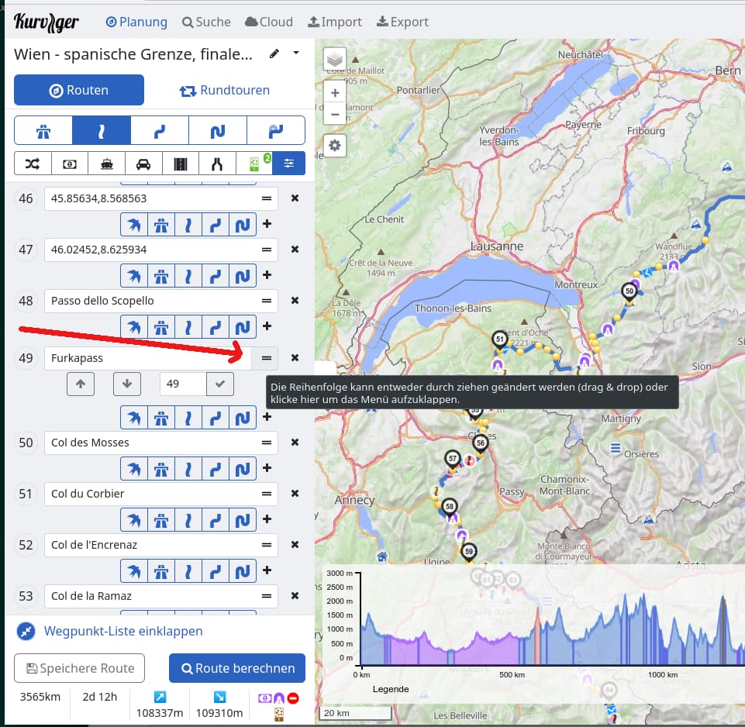This screenshot has width=745, height=727.
Task: Open the Export menu
Action: tap(402, 22)
